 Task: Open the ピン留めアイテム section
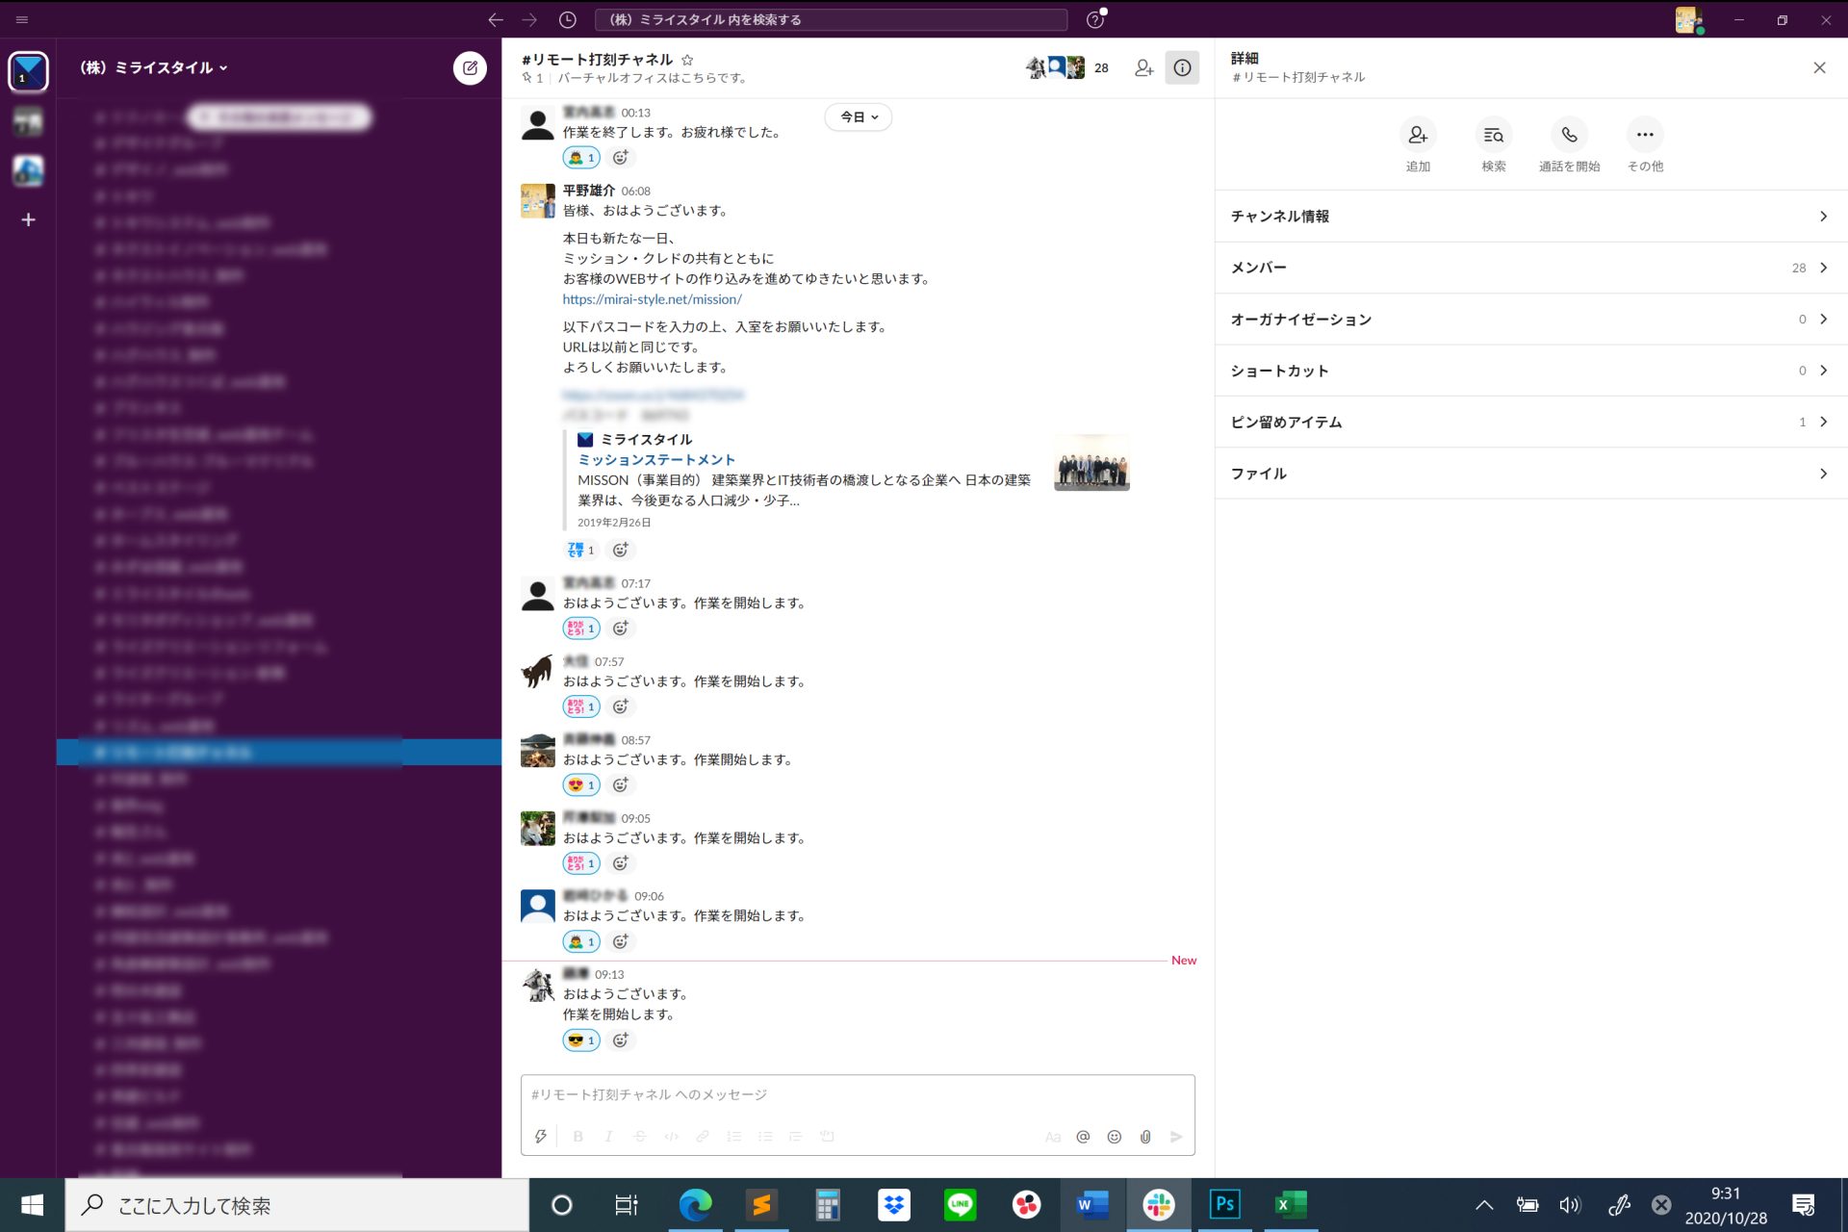(x=1530, y=422)
